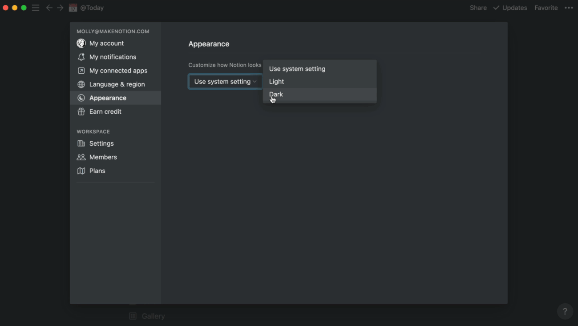Viewport: 578px width, 326px height.
Task: Click the people icon for Members
Action: (x=81, y=157)
